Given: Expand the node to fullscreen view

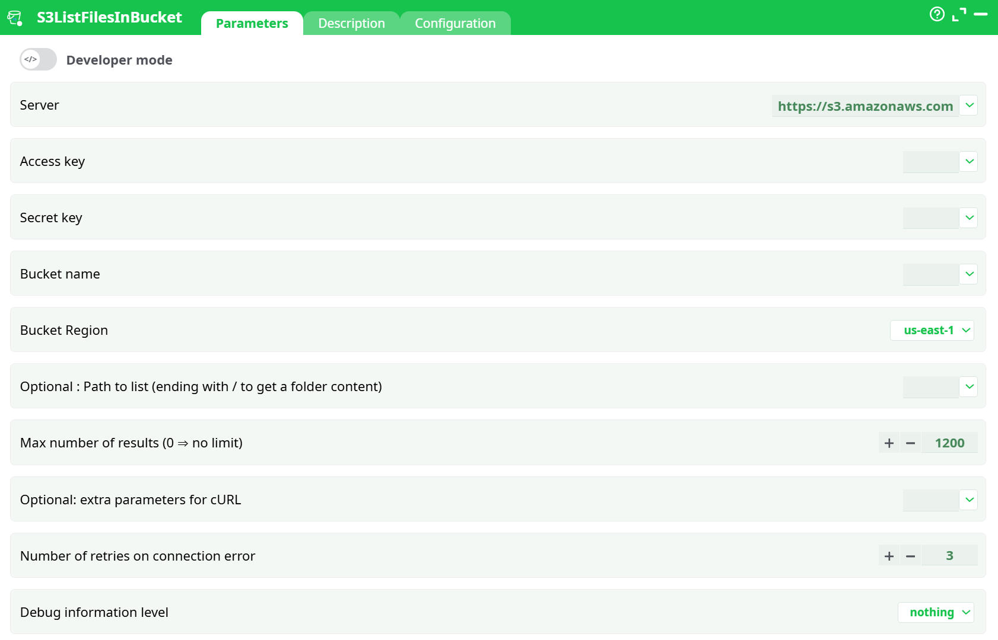Looking at the screenshot, I should [x=958, y=15].
